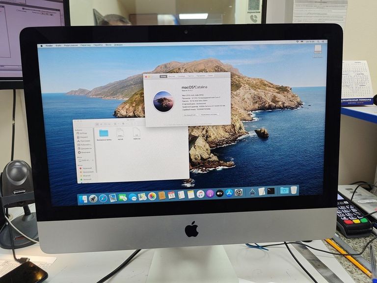Open AirDrop in Finder sidebar

(x=81, y=133)
